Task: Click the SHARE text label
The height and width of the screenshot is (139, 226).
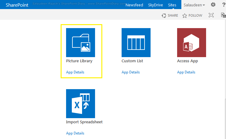Action: click(173, 15)
